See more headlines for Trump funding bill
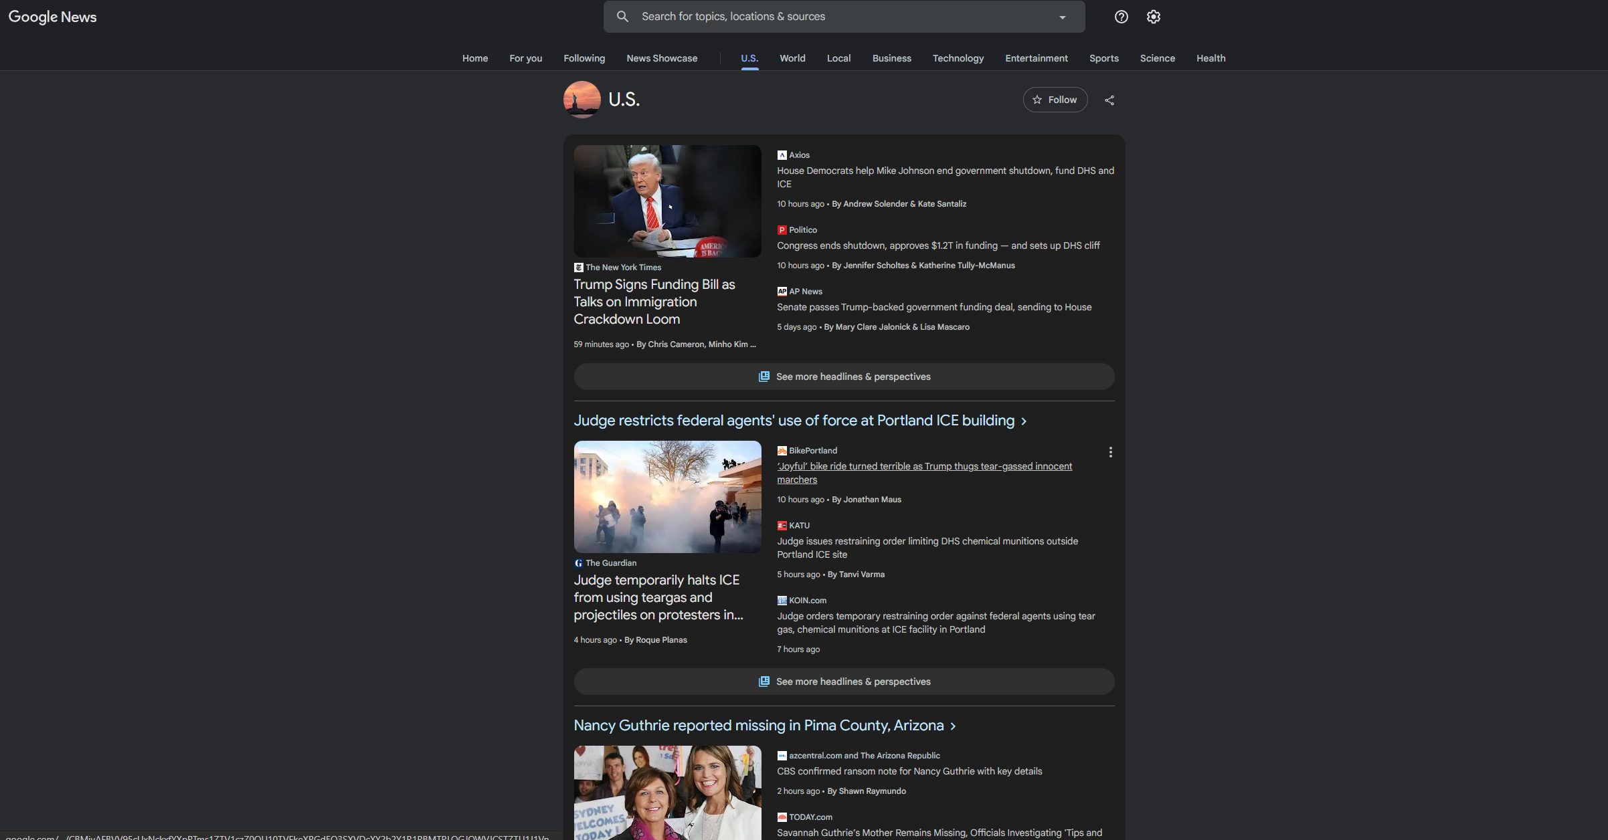This screenshot has height=840, width=1608. point(844,377)
